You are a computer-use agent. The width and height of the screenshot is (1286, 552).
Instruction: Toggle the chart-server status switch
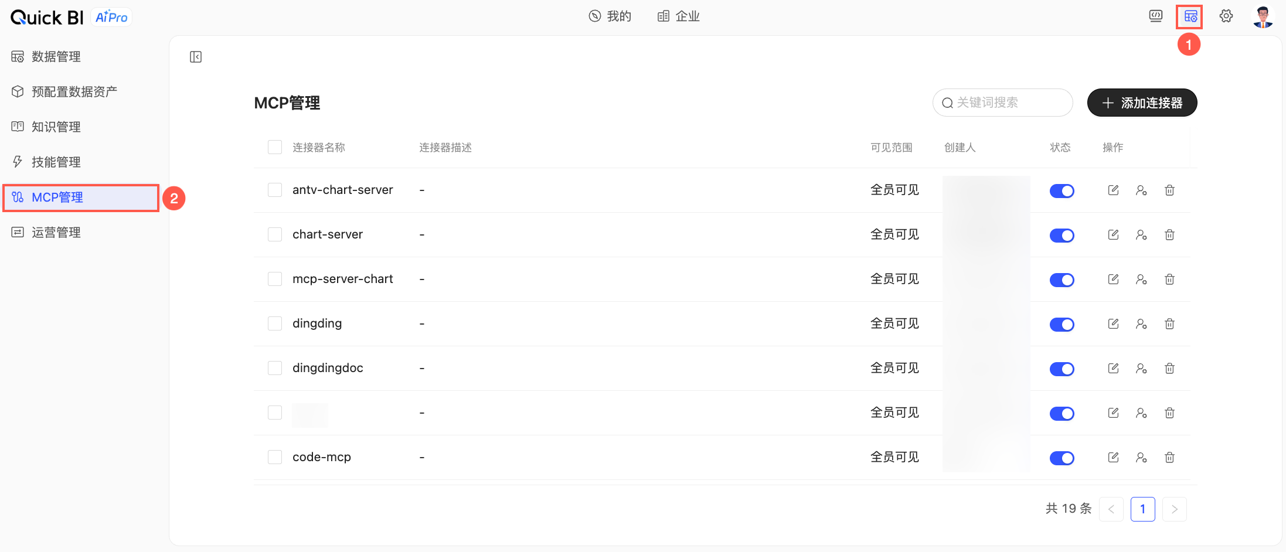point(1062,236)
